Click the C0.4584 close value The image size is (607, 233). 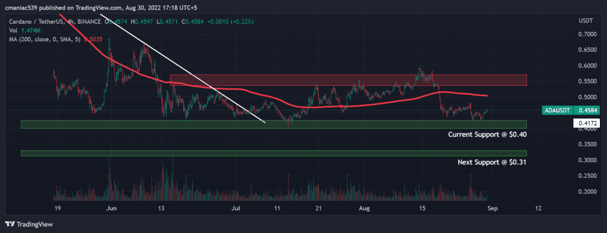(193, 22)
